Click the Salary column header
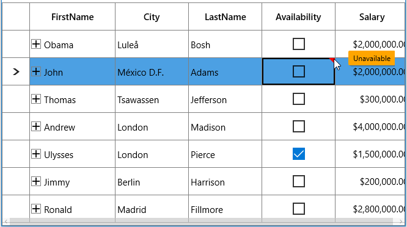 371,17
